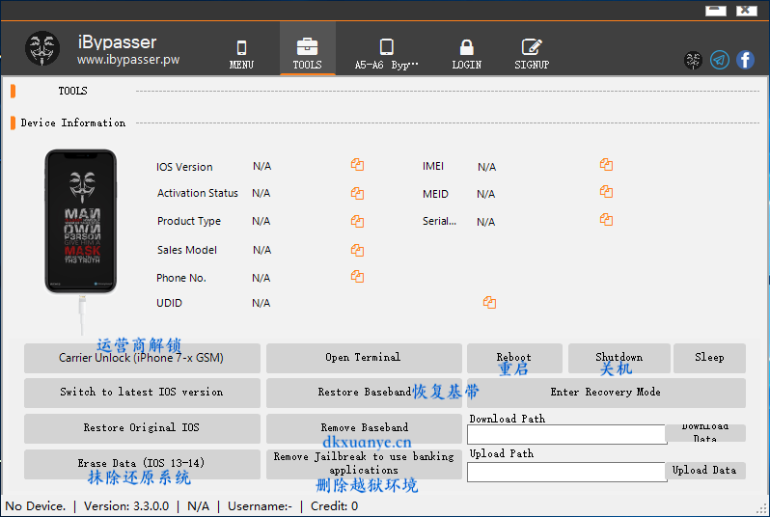Copy the Activation Status value
Image resolution: width=770 pixels, height=517 pixels.
point(357,193)
